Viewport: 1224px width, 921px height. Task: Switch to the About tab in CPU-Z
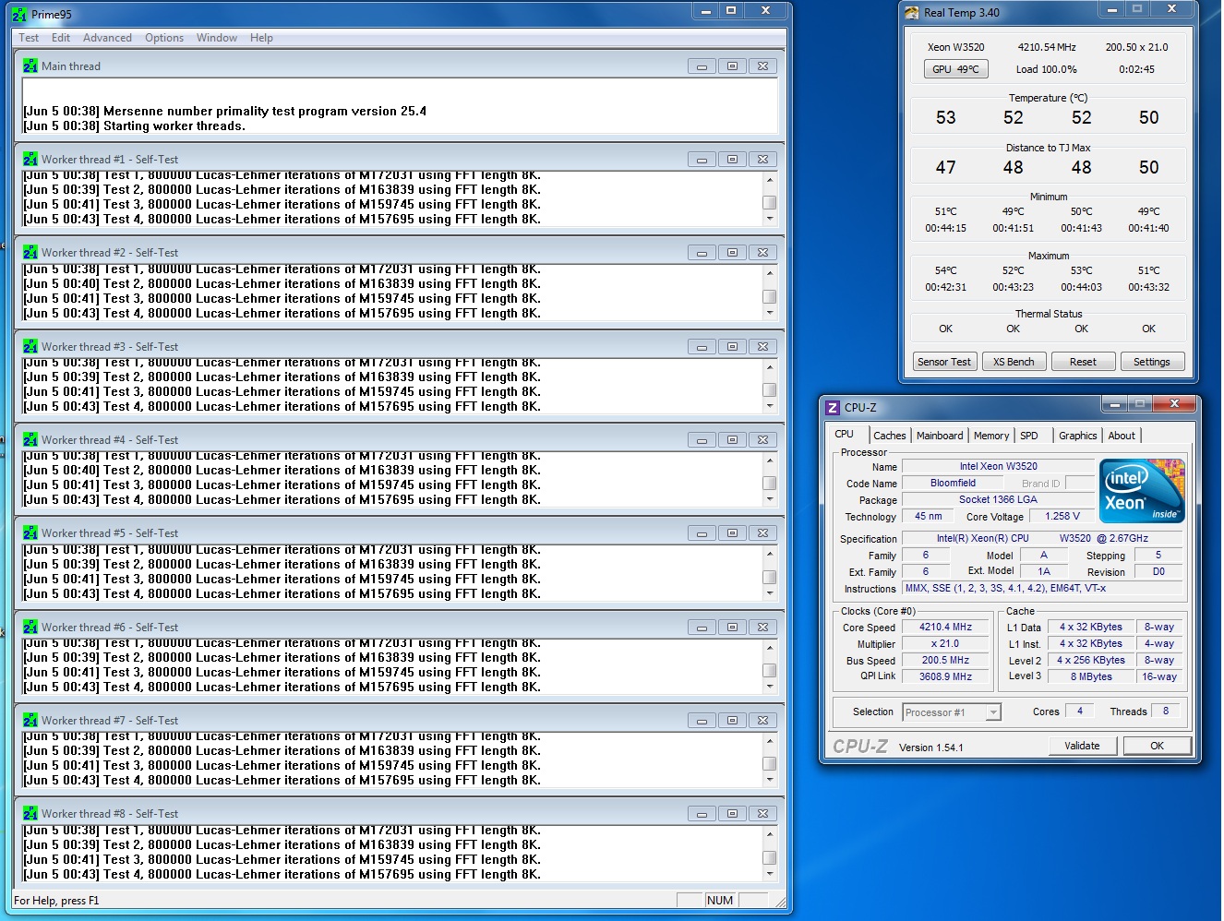point(1122,436)
